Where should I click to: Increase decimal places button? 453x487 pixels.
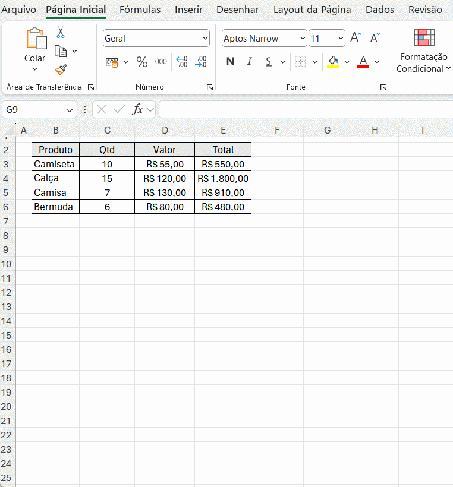tap(182, 62)
